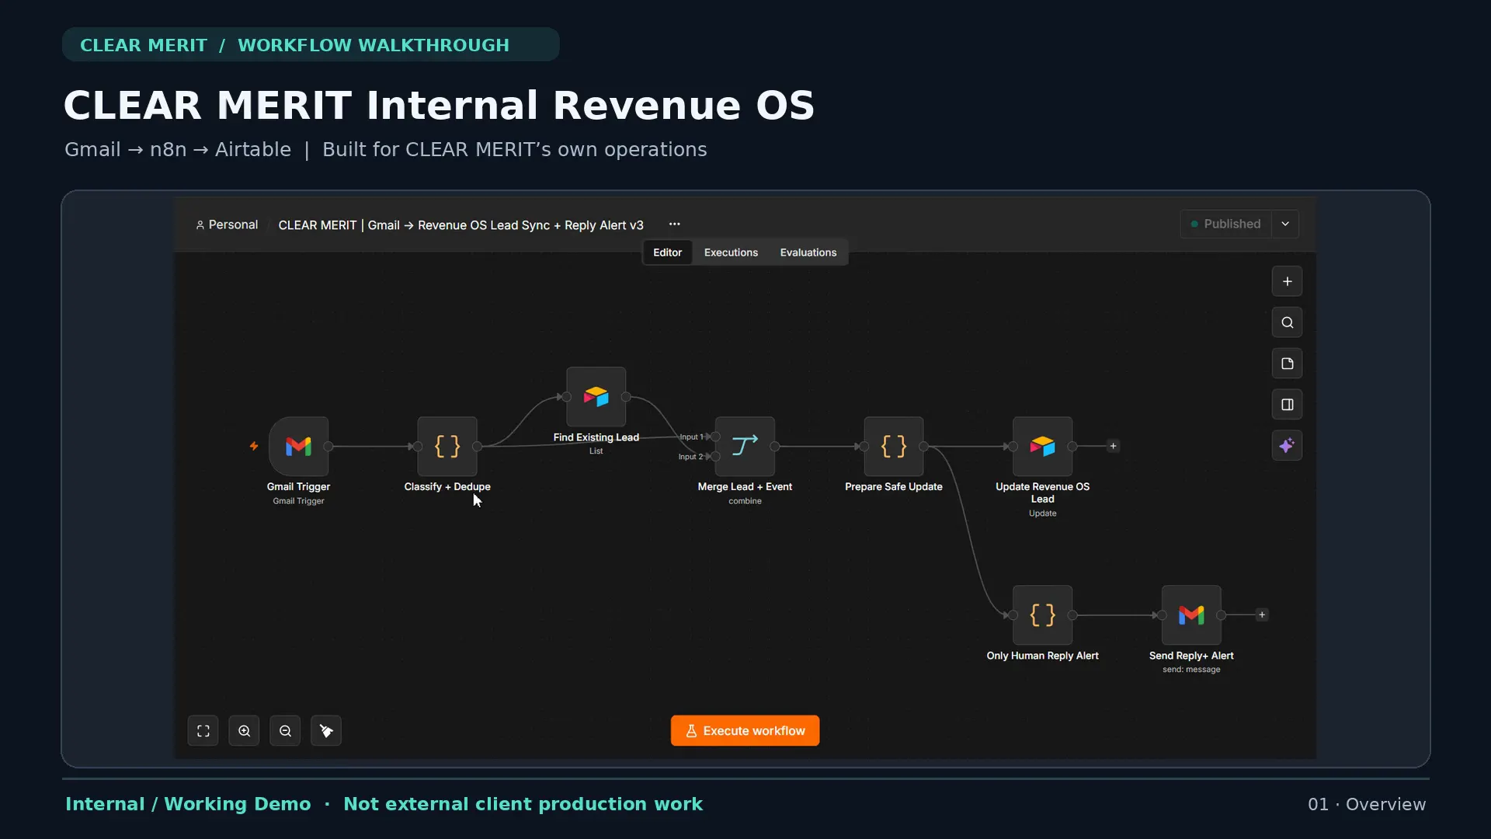Click the add node plus button

1287,281
